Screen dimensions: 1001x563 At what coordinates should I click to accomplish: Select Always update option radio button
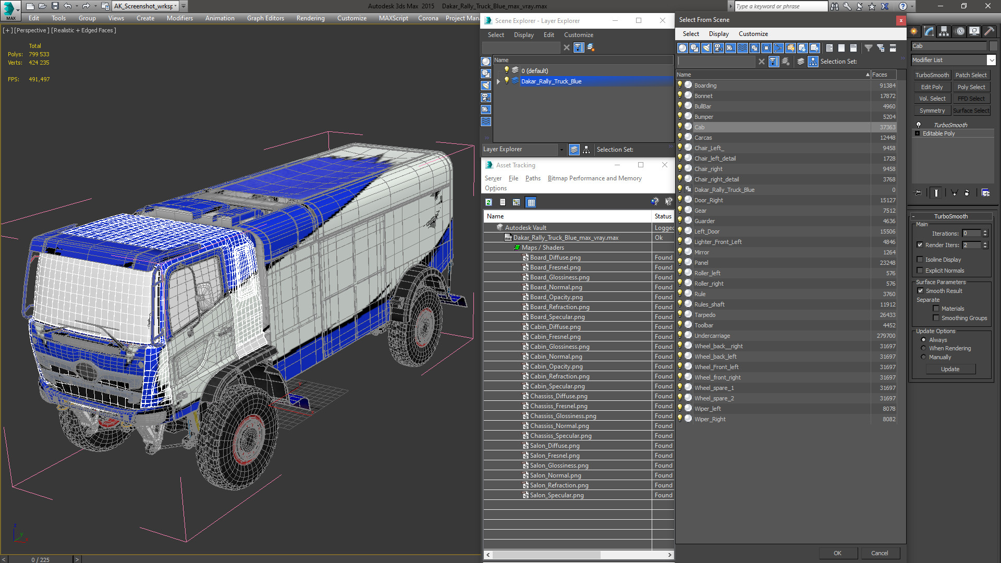923,340
